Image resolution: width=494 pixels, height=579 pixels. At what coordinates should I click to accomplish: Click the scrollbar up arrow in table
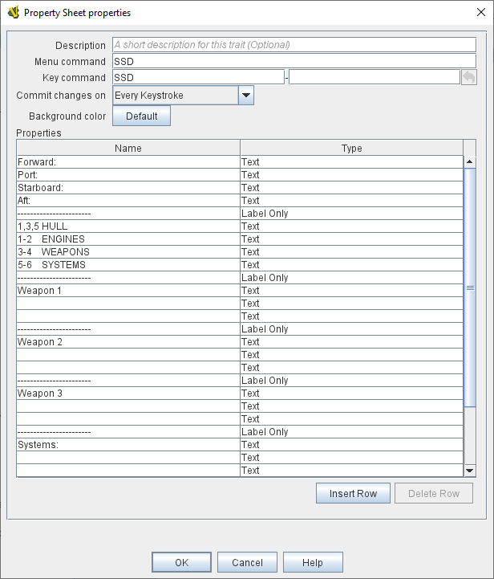(470, 162)
